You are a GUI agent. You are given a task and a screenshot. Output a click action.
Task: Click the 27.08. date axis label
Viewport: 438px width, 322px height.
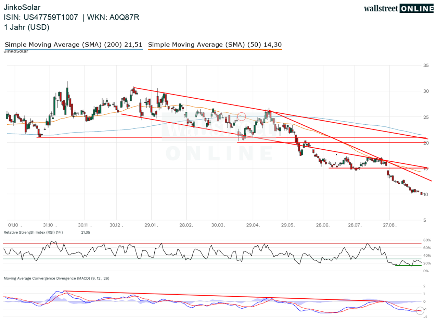[x=389, y=225]
